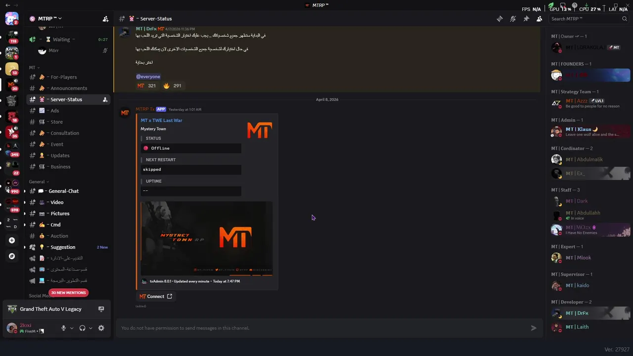Open Discover servers compass icon
This screenshot has height=356, width=633.
point(12,256)
